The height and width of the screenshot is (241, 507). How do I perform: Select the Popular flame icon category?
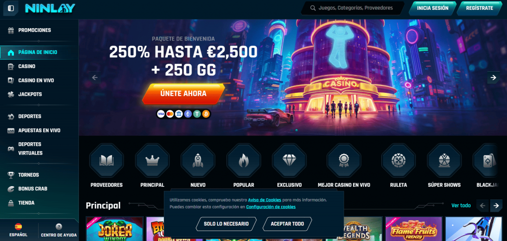244,161
